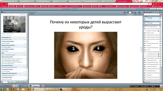
Task: Toggle the webcam button
Action: click(x=17, y=86)
